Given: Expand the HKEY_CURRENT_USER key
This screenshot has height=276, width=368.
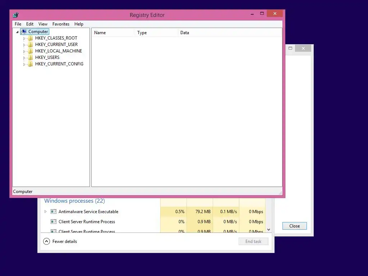Looking at the screenshot, I should click(24, 45).
